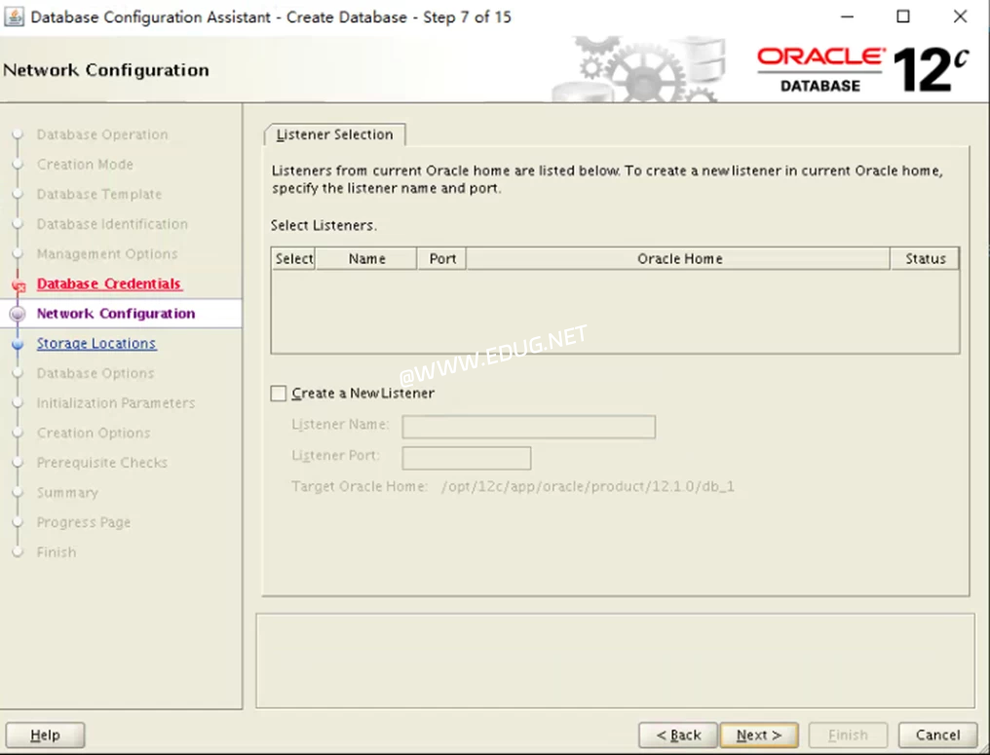Click the Progress Page step
The image size is (990, 755).
(84, 522)
